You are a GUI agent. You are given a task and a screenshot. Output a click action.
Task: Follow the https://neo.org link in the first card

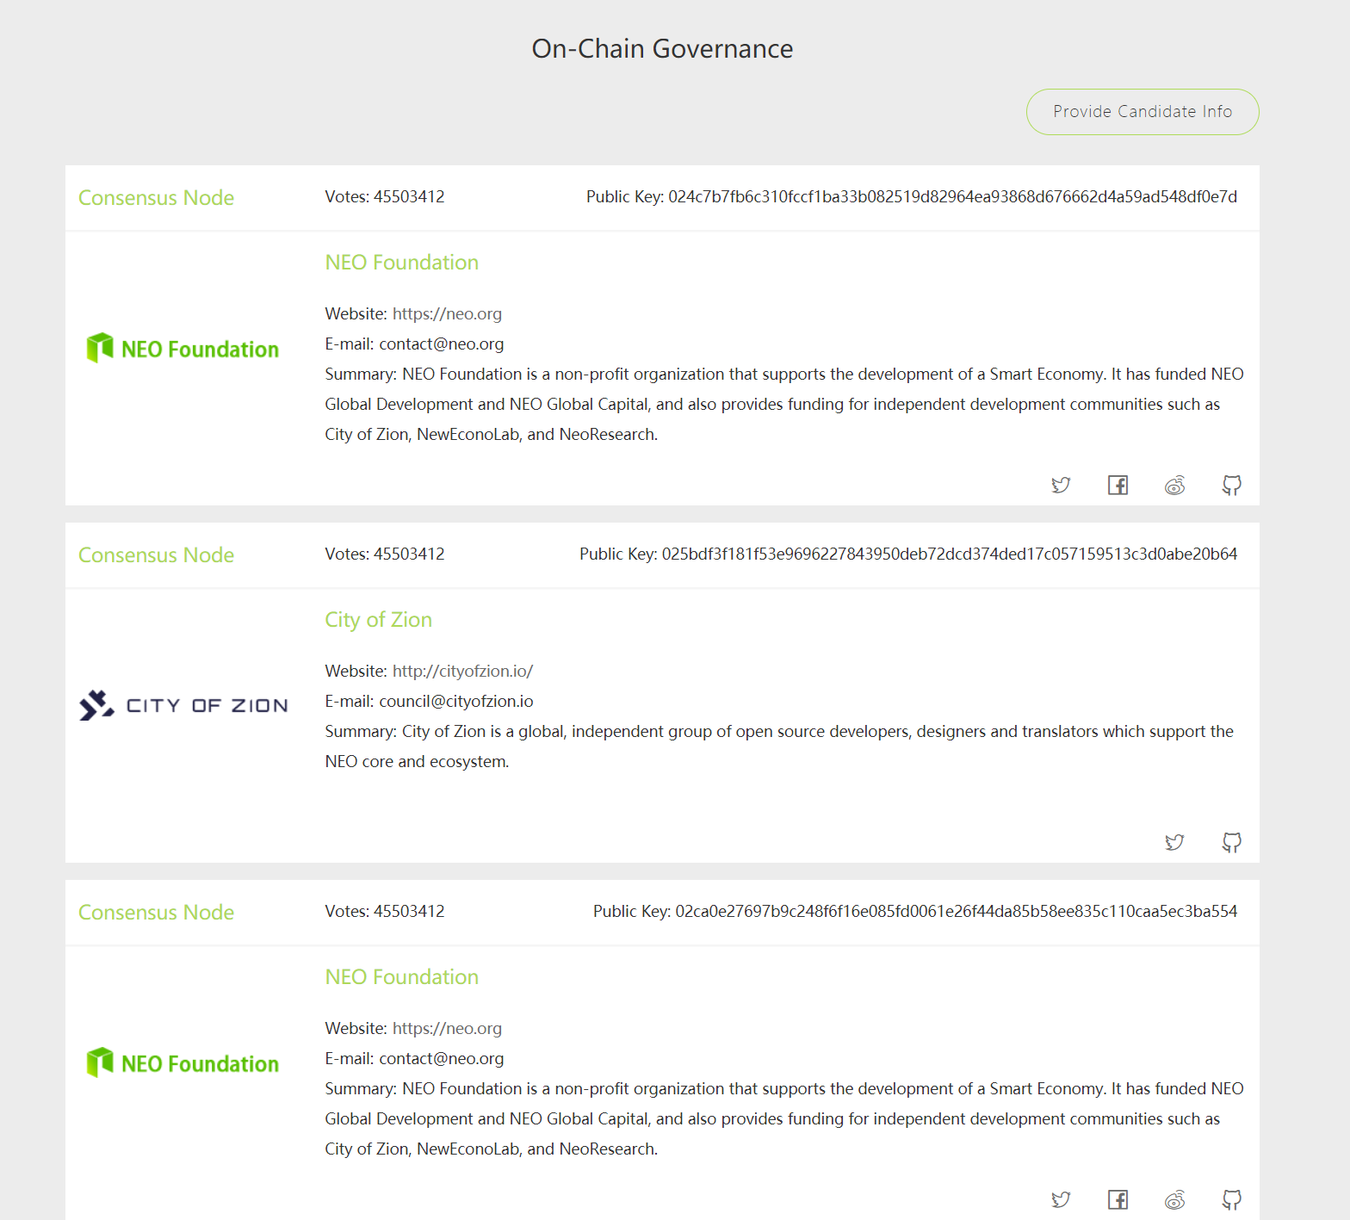coord(447,314)
